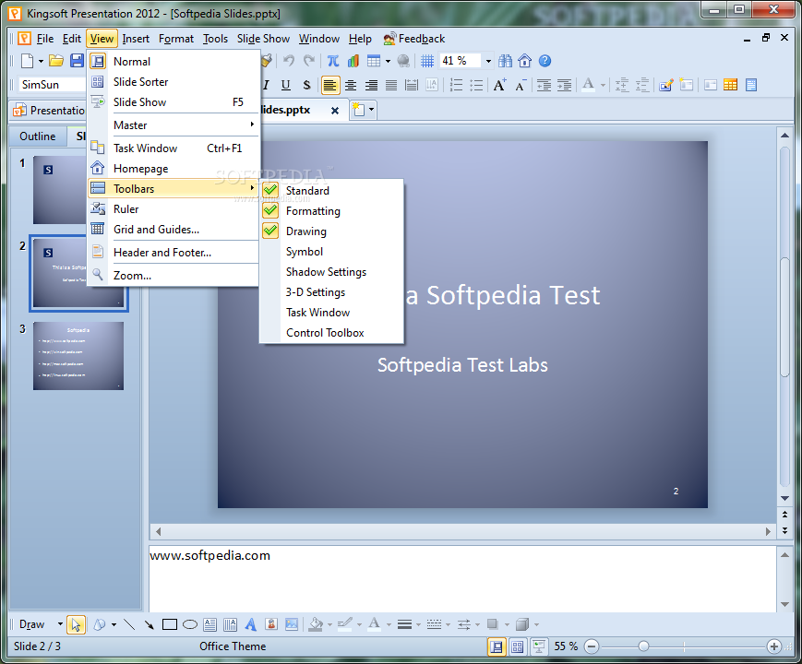Click the Open folder icon
Screen dimensions: 802x664
coord(56,61)
